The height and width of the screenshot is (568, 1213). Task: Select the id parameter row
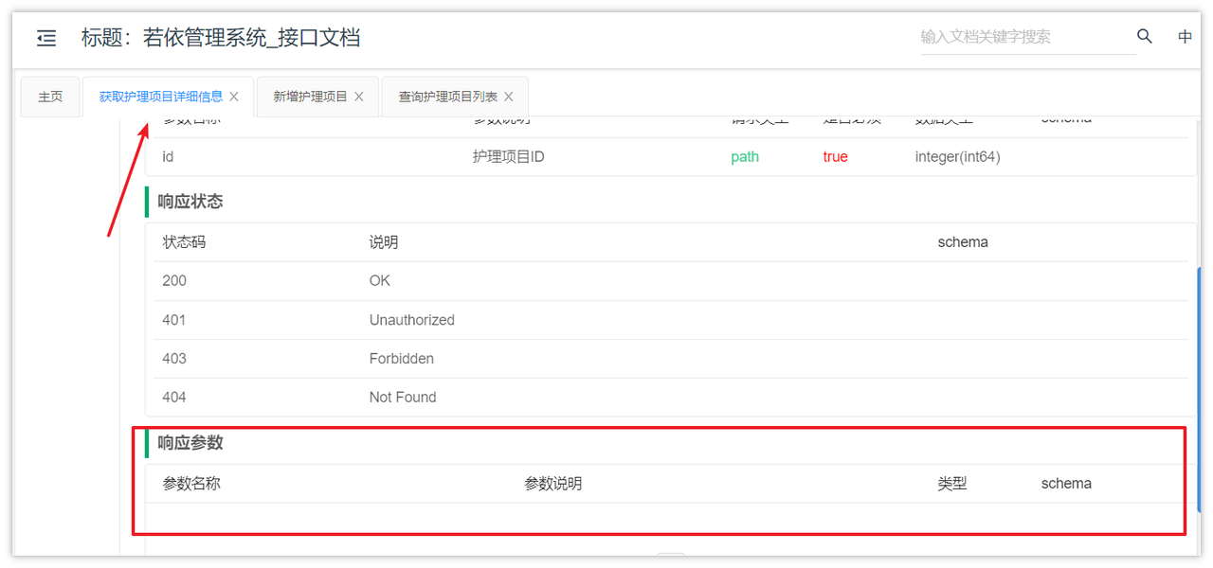670,157
